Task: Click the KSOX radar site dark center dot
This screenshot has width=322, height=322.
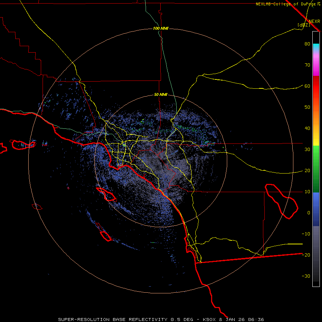Action: [x=161, y=161]
